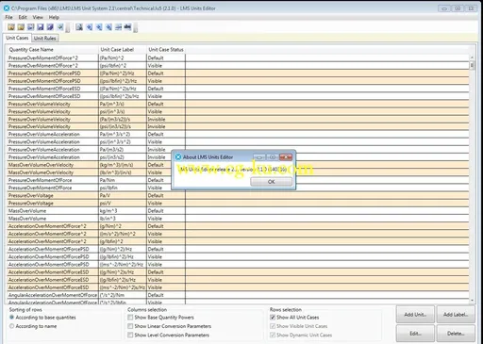483x344 pixels.
Task: Open the Edit menu
Action: pos(23,17)
